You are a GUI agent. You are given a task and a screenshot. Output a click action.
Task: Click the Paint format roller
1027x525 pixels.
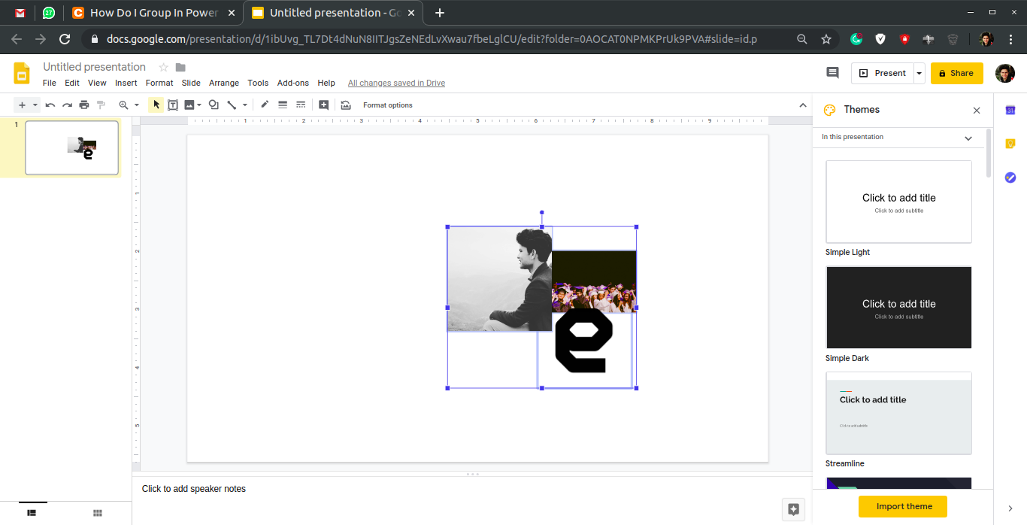tap(101, 105)
